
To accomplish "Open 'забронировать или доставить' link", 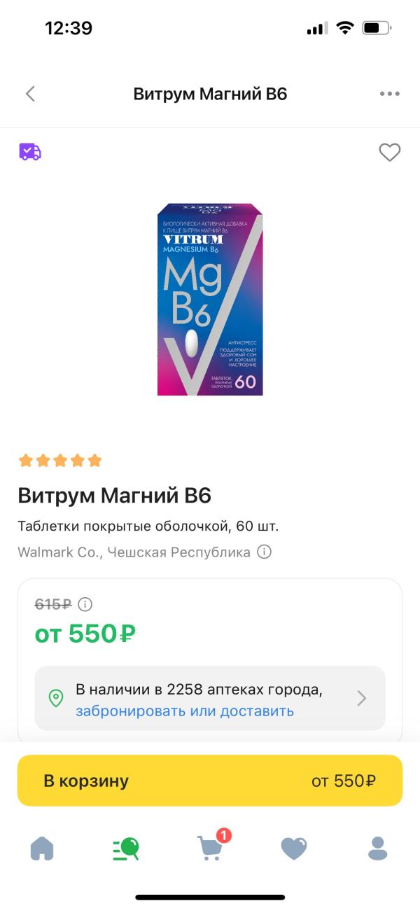I will (x=185, y=711).
